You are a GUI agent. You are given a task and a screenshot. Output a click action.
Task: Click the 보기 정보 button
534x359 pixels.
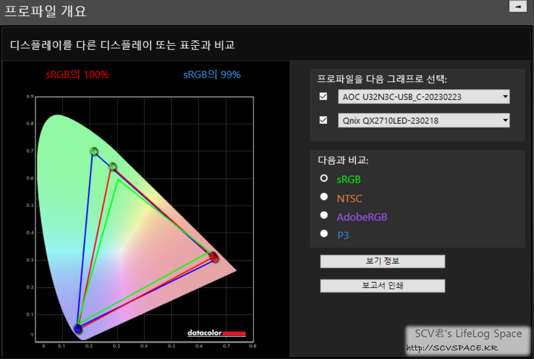[382, 261]
